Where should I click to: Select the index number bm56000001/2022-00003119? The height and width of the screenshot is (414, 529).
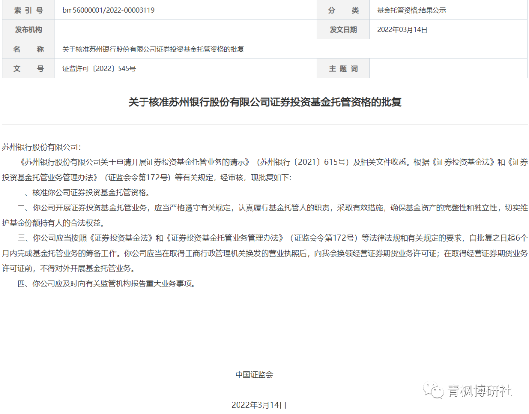click(108, 10)
